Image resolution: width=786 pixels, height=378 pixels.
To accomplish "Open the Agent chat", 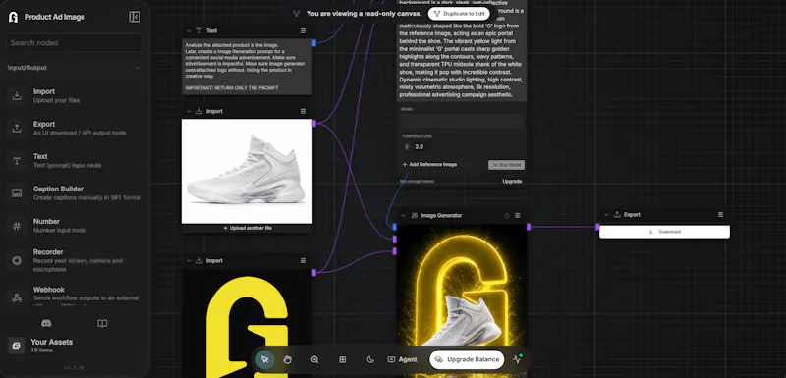I will [x=402, y=359].
